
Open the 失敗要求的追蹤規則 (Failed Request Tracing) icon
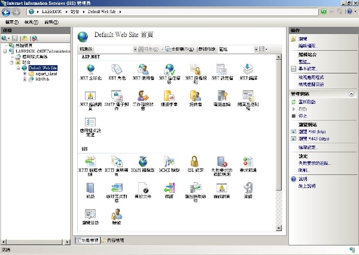tap(222, 161)
